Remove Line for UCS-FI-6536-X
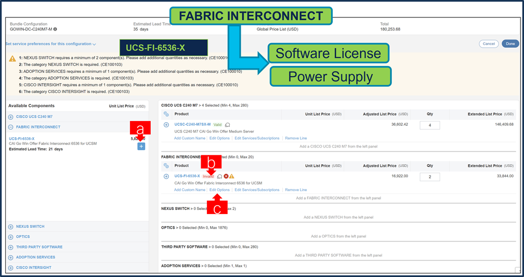The image size is (524, 277). (296, 190)
